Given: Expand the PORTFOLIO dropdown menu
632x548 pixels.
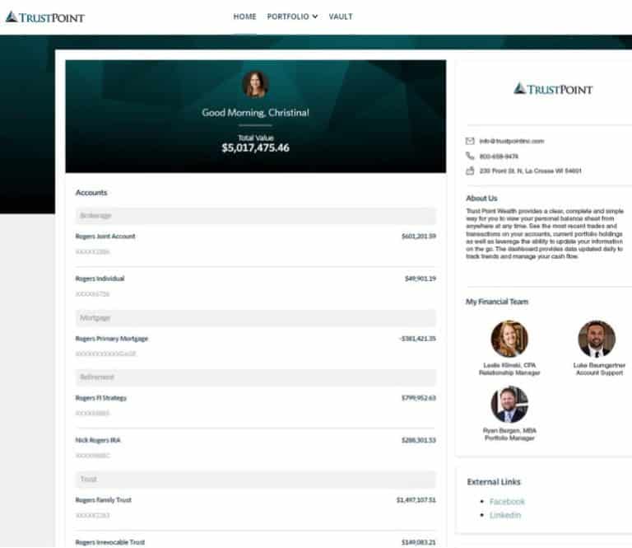Looking at the screenshot, I should coord(292,16).
